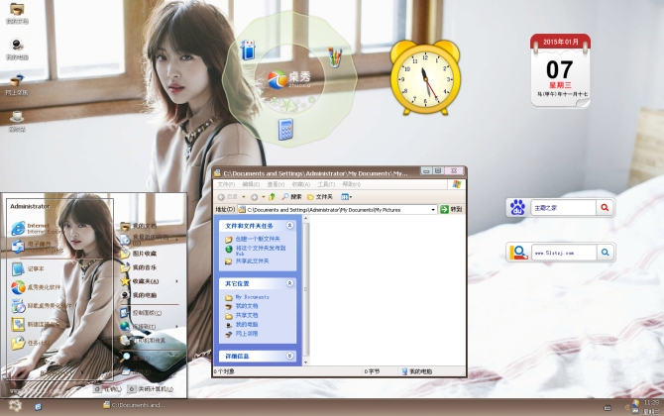The height and width of the screenshot is (416, 664).
Task: Click the task pane vertical scrollbar
Action: click(x=306, y=290)
